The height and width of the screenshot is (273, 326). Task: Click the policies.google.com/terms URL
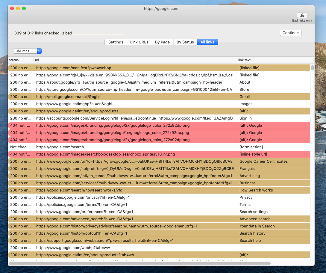[x=81, y=205]
